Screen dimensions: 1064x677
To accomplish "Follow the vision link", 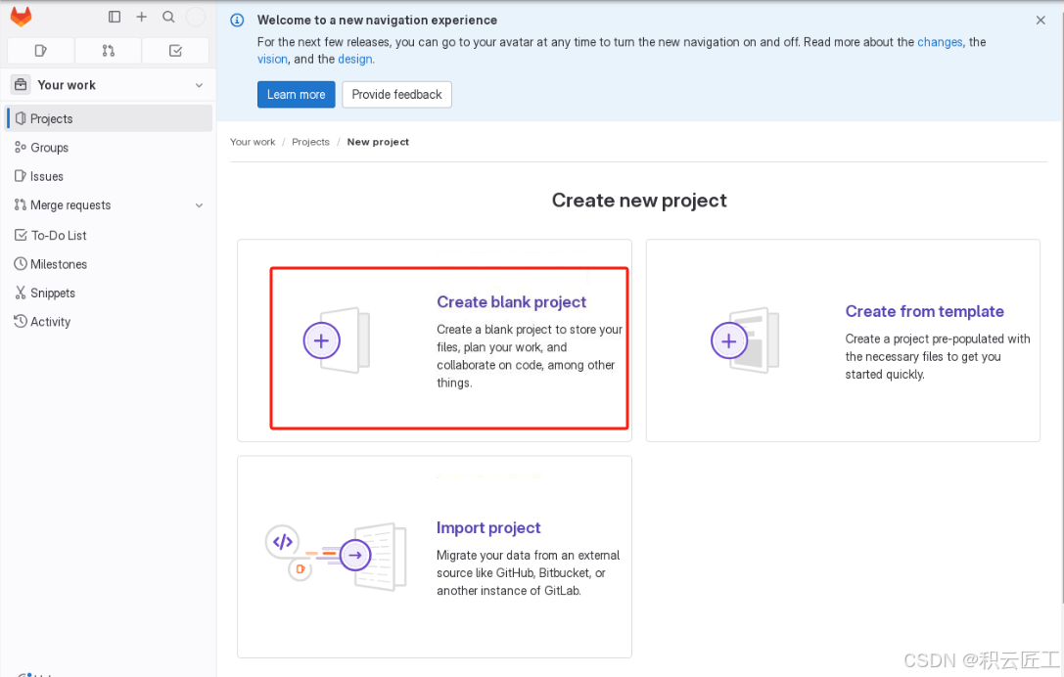I will 272,59.
